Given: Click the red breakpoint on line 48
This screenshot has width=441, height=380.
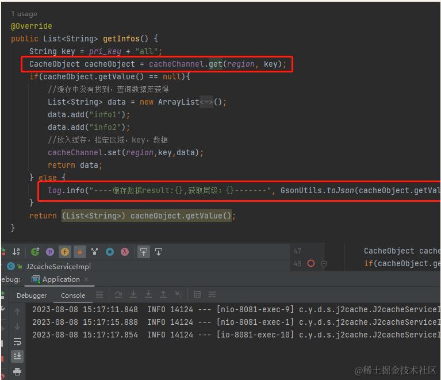Looking at the screenshot, I should (x=311, y=263).
